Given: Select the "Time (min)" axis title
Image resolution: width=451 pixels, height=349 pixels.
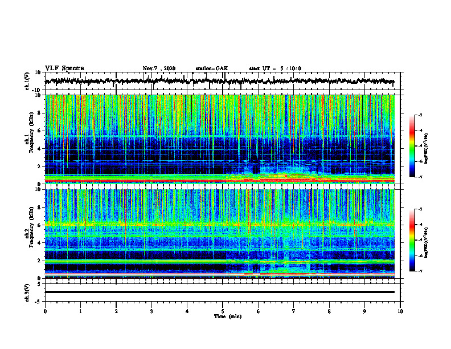Looking at the screenshot, I should [228, 316].
